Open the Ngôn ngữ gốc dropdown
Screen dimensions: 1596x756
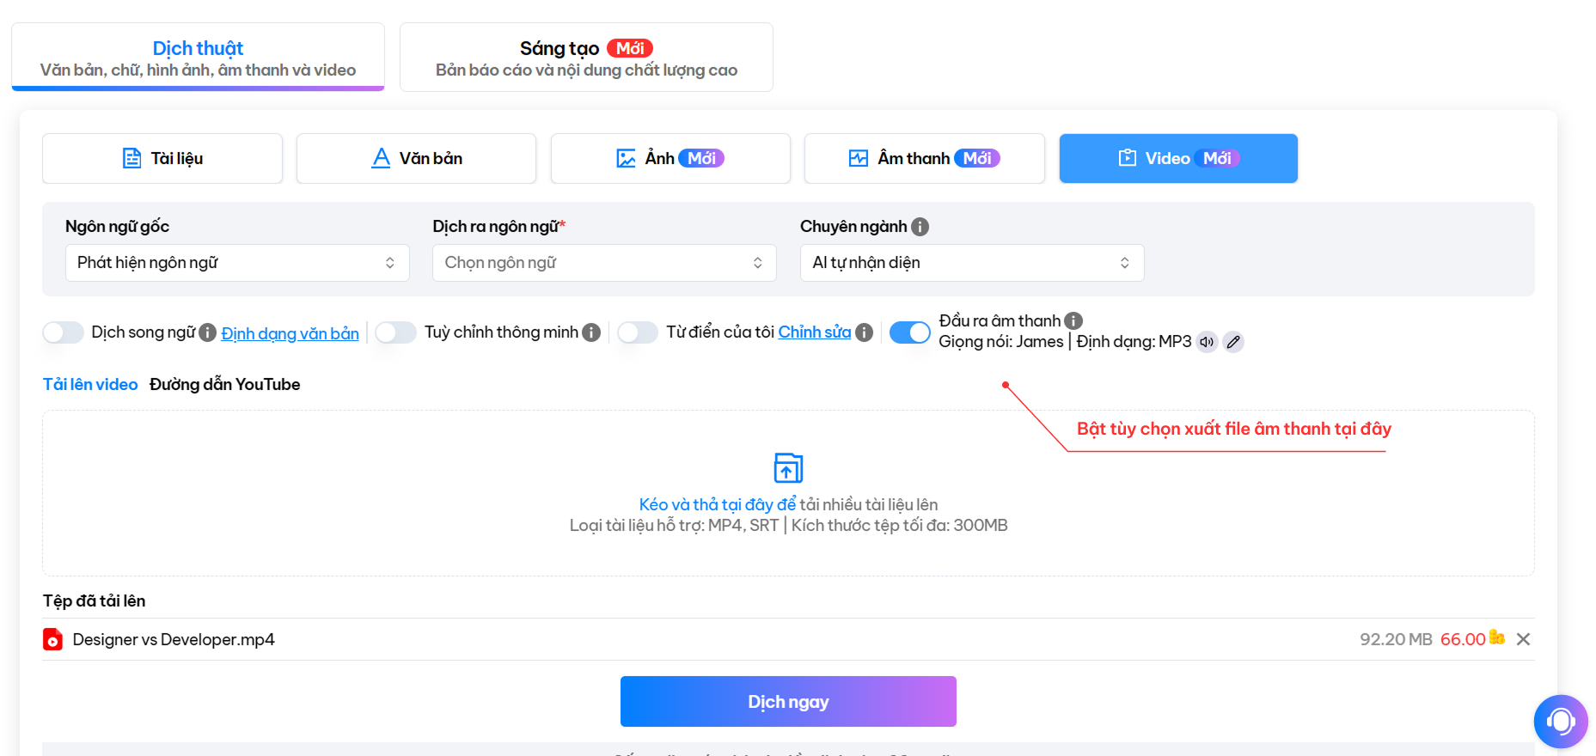tap(237, 263)
